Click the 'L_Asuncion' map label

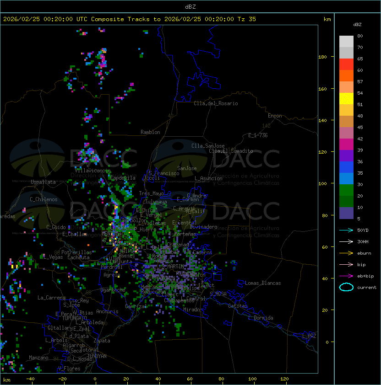point(208,178)
